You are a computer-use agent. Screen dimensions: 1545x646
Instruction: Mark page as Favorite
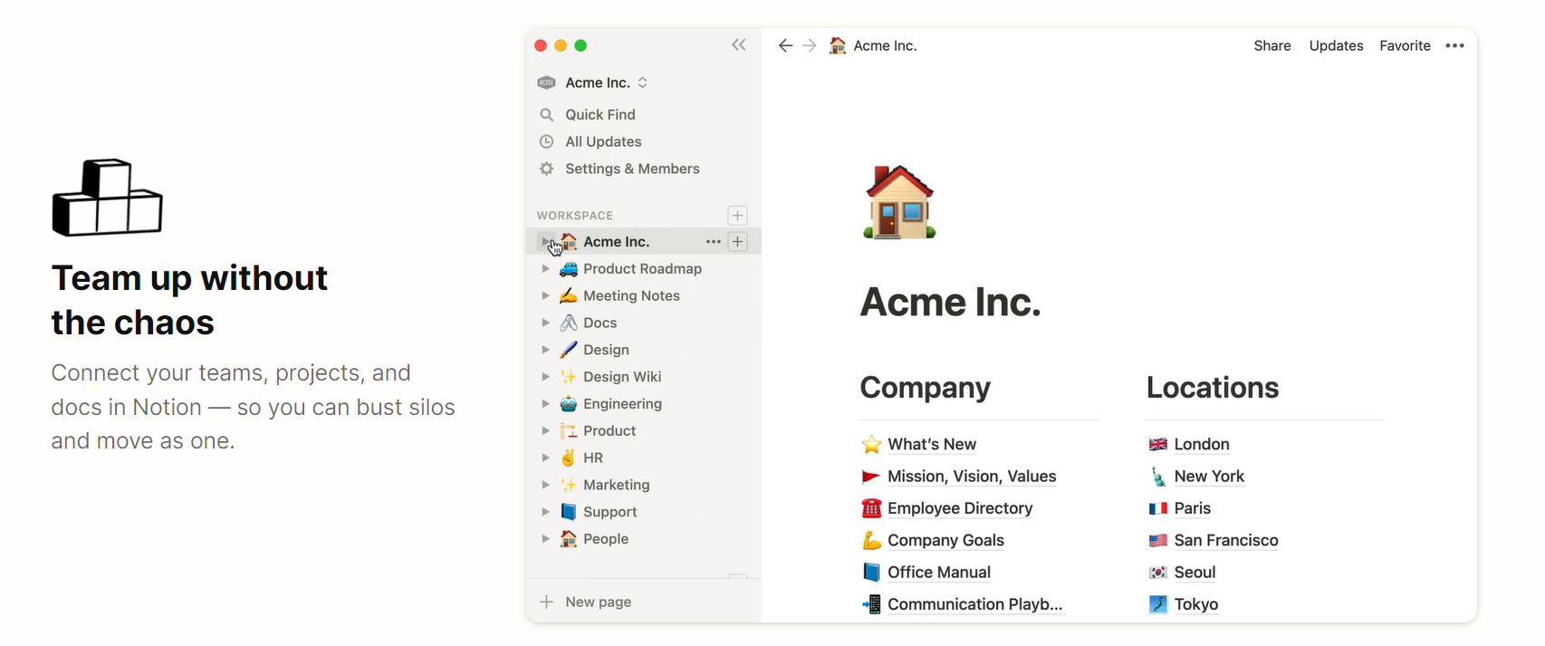click(x=1405, y=45)
